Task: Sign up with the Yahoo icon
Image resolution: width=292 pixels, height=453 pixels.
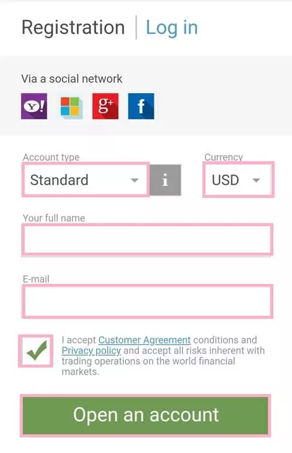Action: pyautogui.click(x=34, y=106)
